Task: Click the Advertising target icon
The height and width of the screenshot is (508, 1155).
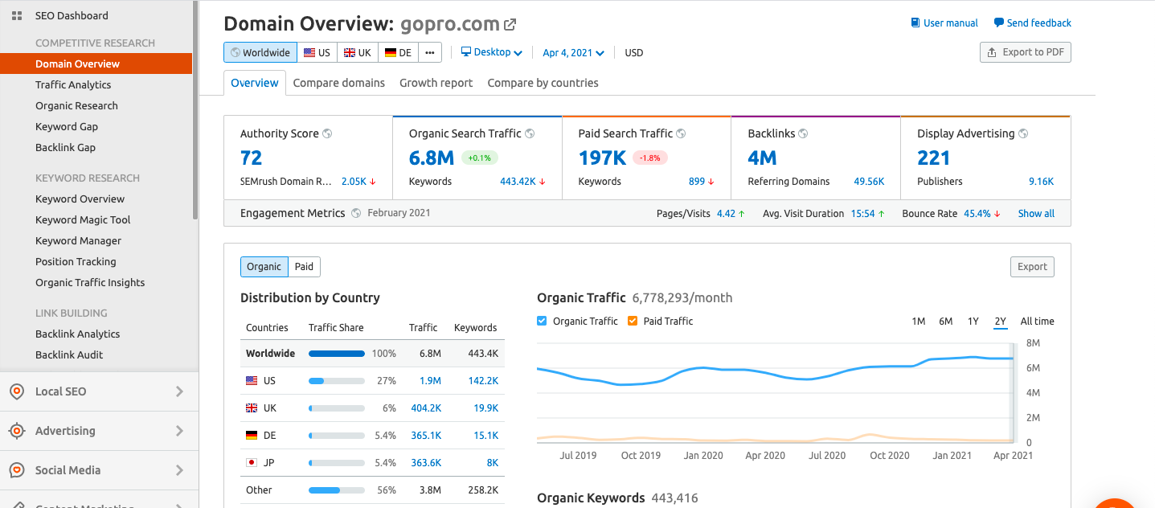Action: pyautogui.click(x=17, y=431)
